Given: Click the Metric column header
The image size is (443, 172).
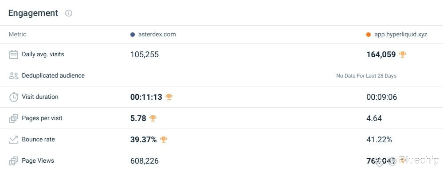Looking at the screenshot, I should [17, 35].
